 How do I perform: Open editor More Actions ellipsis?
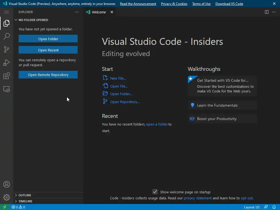(x=273, y=12)
